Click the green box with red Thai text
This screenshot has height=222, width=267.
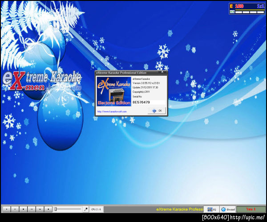(x=251, y=209)
